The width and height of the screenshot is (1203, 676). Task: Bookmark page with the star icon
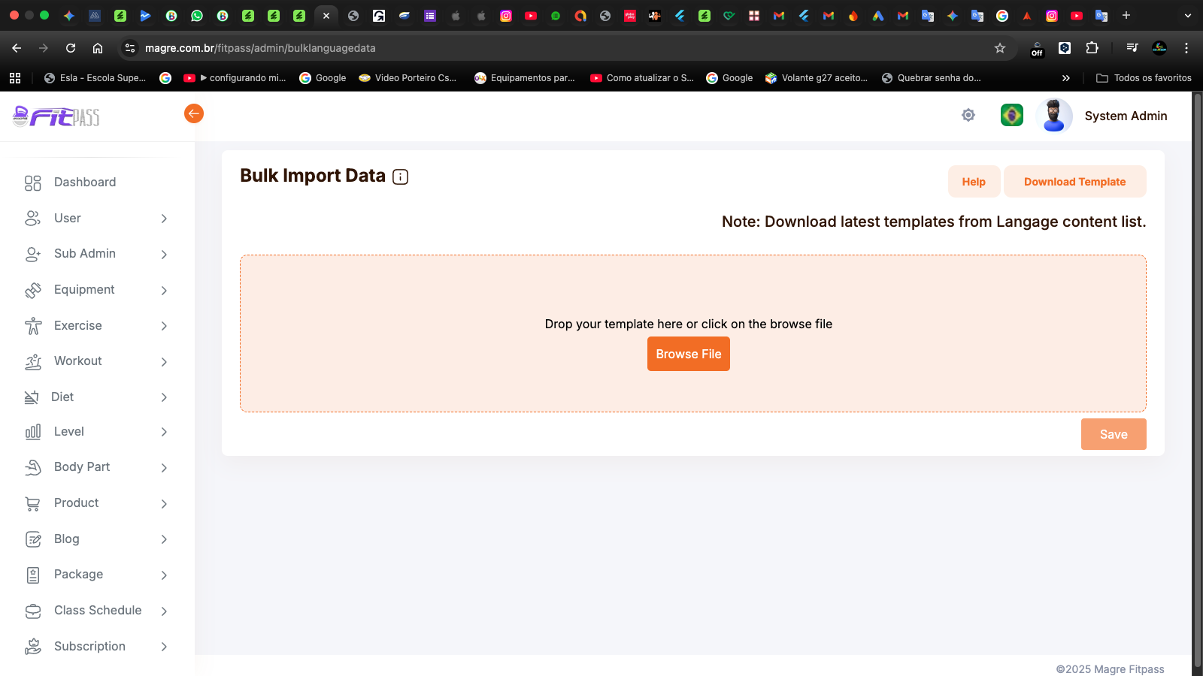tap(1000, 48)
